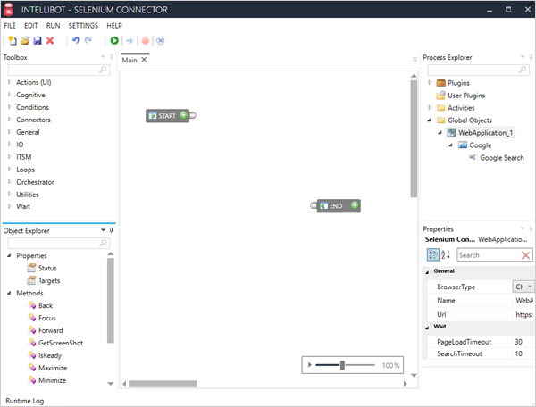Image resolution: width=536 pixels, height=407 pixels.
Task: Redo the last action
Action: pos(88,41)
